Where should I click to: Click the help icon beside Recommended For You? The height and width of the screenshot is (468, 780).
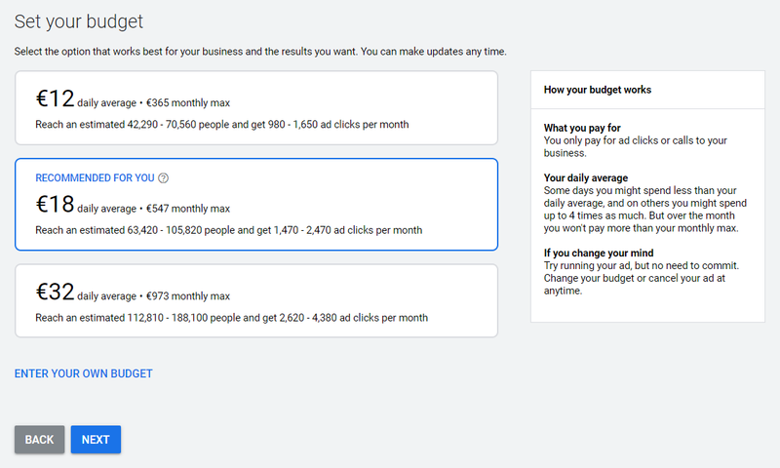[x=163, y=178]
